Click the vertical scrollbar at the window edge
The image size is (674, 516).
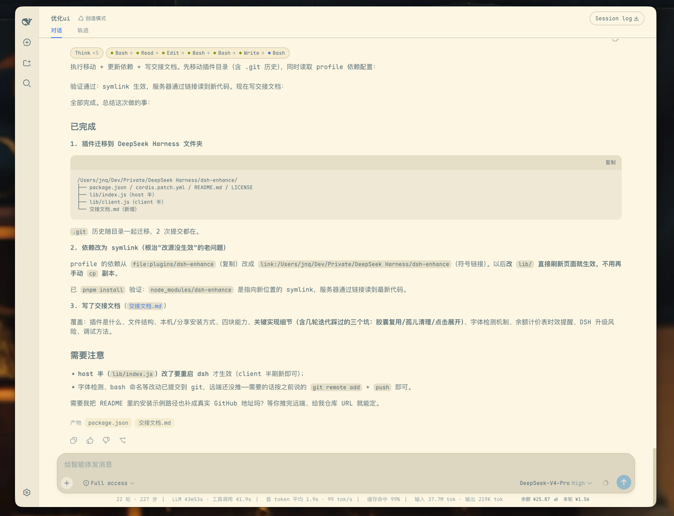(x=654, y=477)
